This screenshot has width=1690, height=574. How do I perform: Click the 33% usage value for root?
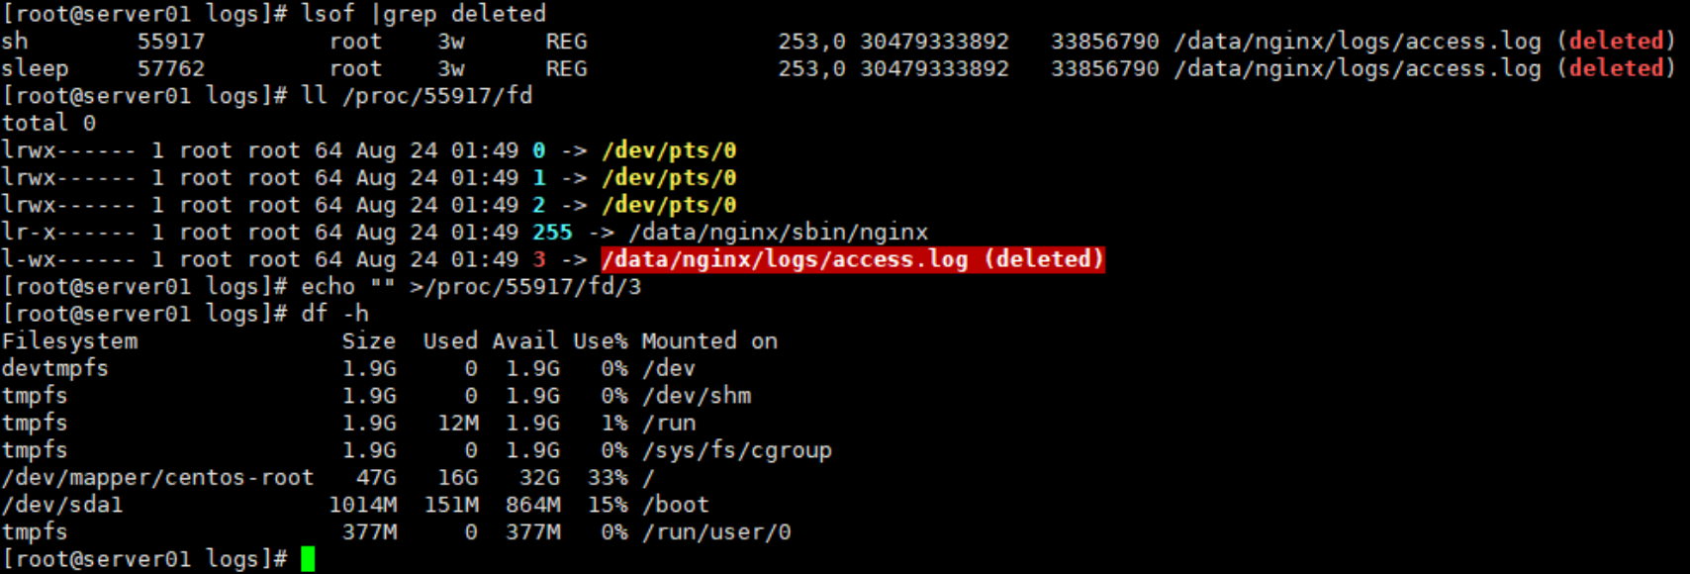click(x=608, y=478)
